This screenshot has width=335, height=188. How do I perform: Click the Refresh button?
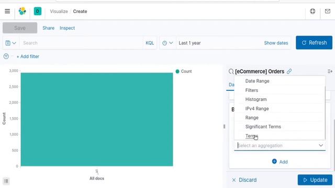click(314, 43)
